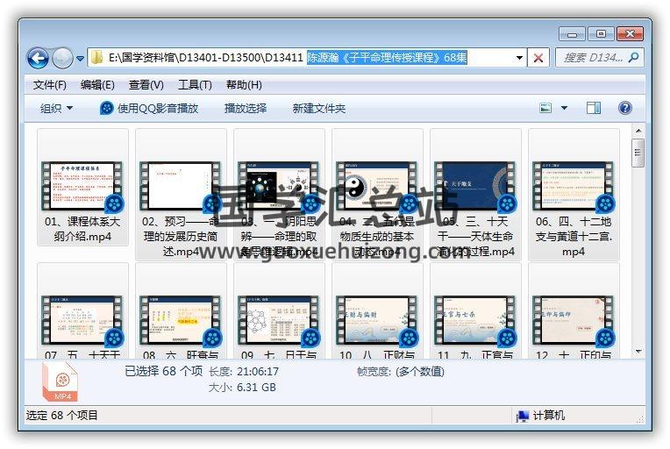Open the 编辑(E) menu
This screenshot has width=670, height=449.
(x=97, y=84)
